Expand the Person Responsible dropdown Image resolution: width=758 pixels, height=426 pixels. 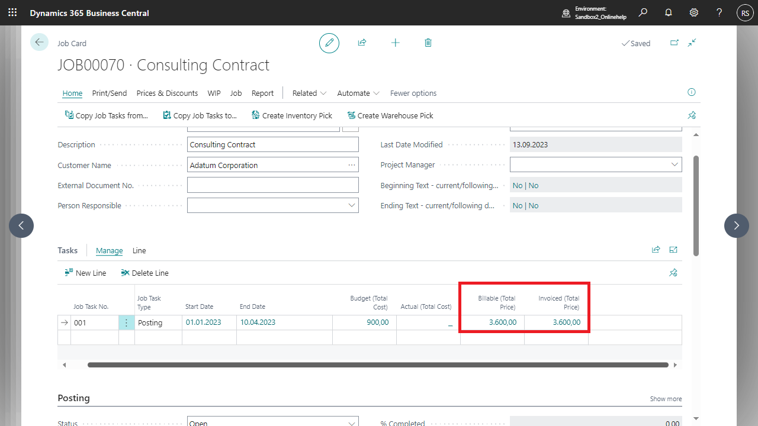click(x=352, y=205)
